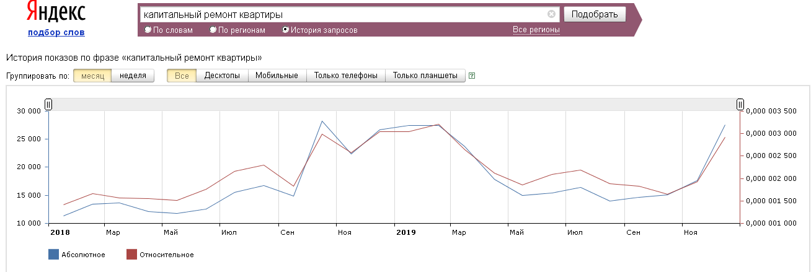Click the right range slider handle
This screenshot has width=811, height=272.
[x=740, y=104]
